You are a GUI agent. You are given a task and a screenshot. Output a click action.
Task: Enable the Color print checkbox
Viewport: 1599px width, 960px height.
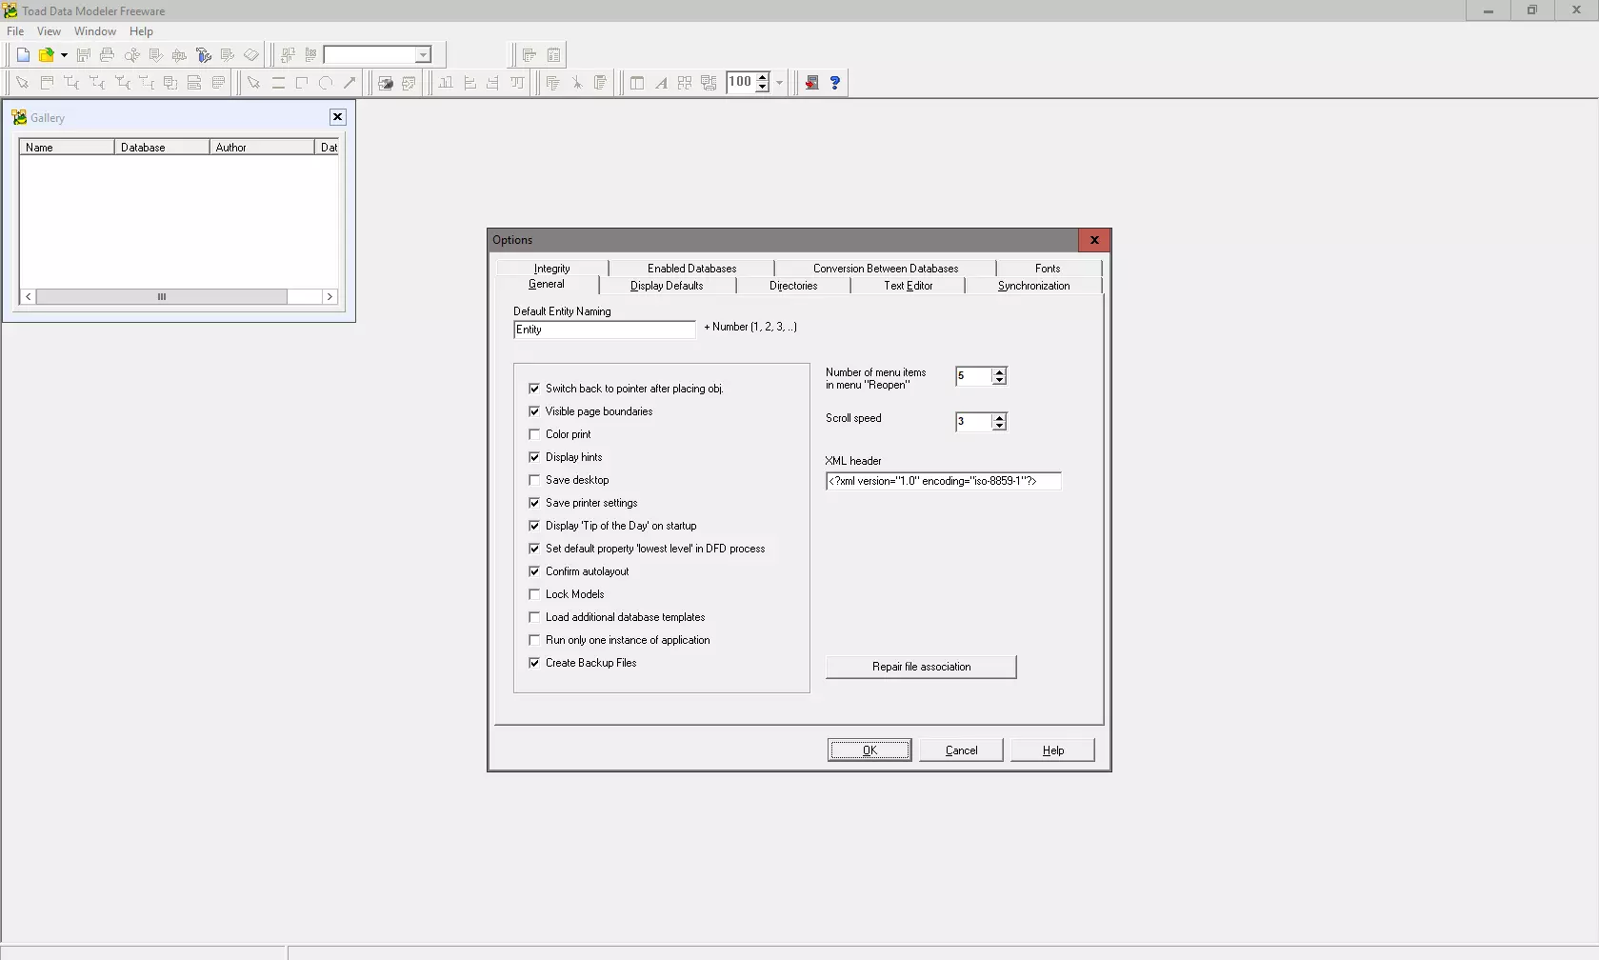[534, 434]
